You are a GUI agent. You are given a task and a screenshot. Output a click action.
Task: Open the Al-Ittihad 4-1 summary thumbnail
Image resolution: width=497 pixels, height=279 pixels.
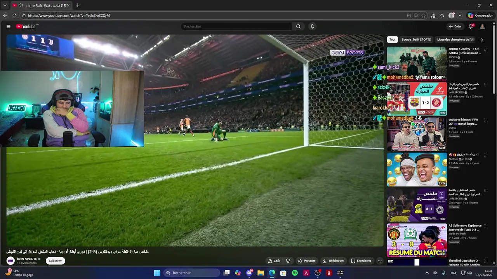(417, 205)
